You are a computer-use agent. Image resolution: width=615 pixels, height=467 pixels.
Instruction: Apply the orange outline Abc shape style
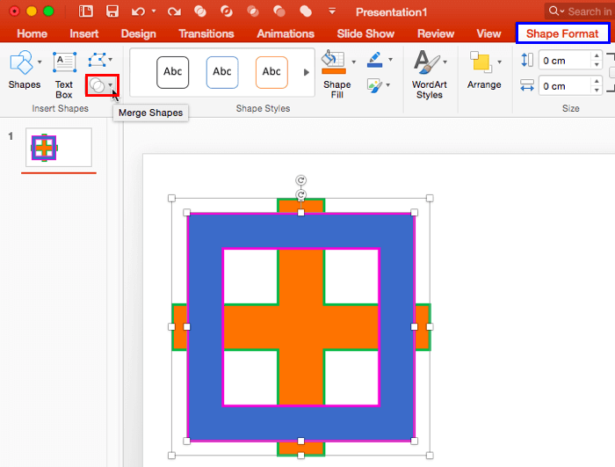pyautogui.click(x=271, y=72)
